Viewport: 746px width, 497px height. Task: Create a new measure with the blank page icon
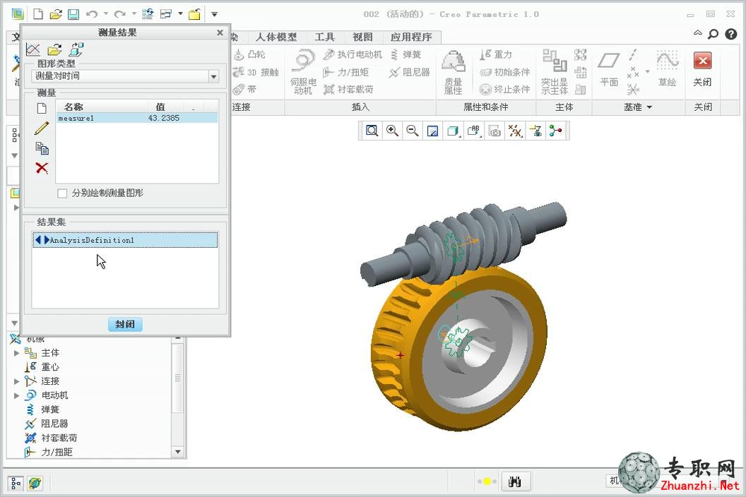42,108
